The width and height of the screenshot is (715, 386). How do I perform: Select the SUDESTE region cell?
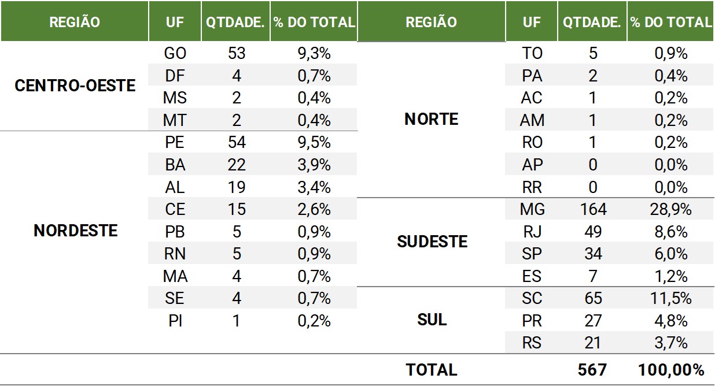(x=432, y=242)
